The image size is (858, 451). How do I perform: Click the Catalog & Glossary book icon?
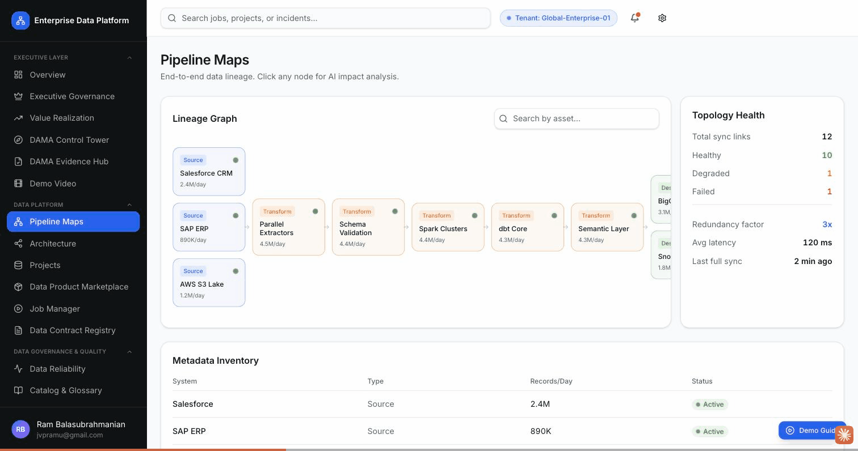click(x=18, y=390)
